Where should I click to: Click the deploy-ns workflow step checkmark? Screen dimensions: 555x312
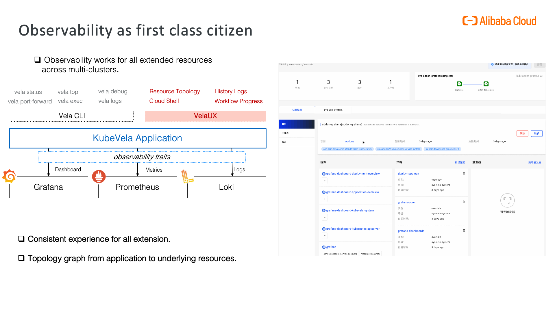tap(459, 84)
